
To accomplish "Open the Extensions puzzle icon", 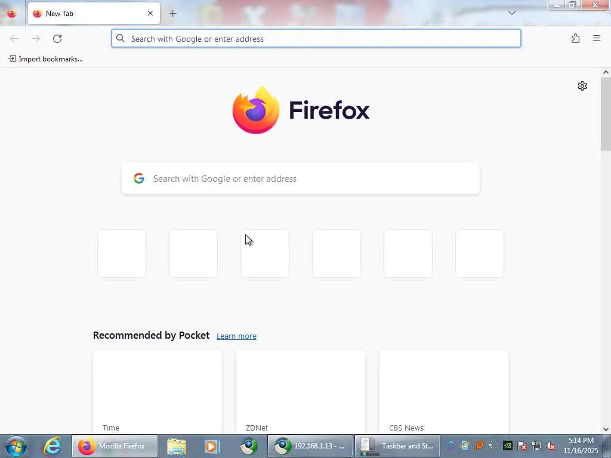I will (x=575, y=38).
